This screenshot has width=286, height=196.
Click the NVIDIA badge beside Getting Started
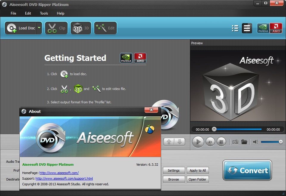tap(126, 58)
